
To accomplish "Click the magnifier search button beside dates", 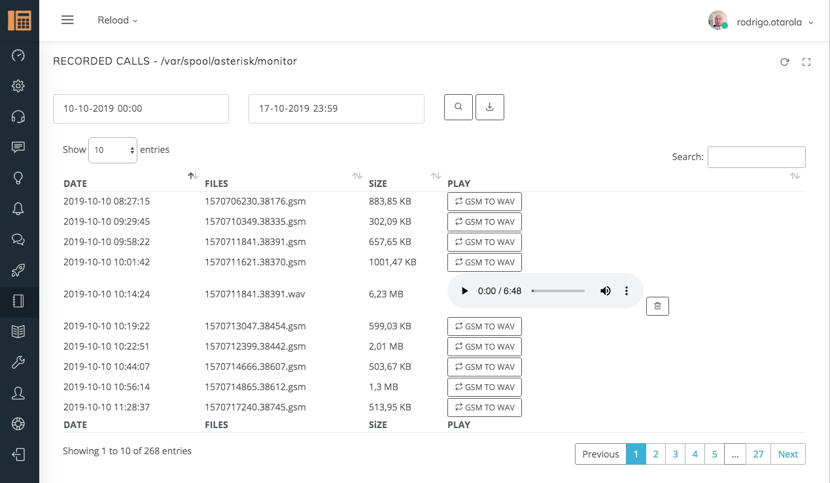I will pos(458,107).
